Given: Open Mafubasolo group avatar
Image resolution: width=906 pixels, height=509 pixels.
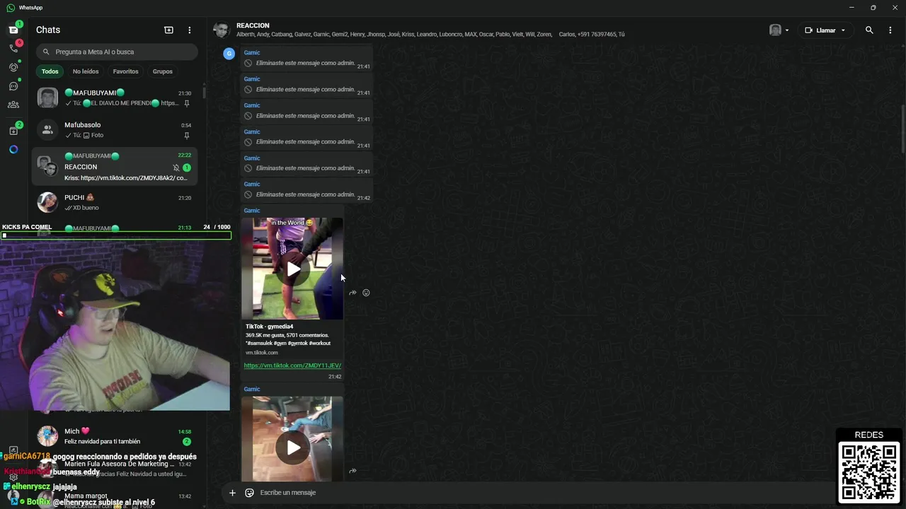Looking at the screenshot, I should pos(47,130).
